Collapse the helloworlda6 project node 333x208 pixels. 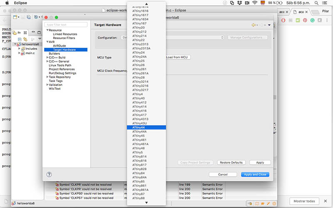point(15,44)
